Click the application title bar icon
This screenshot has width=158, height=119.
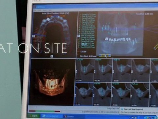[35, 7]
